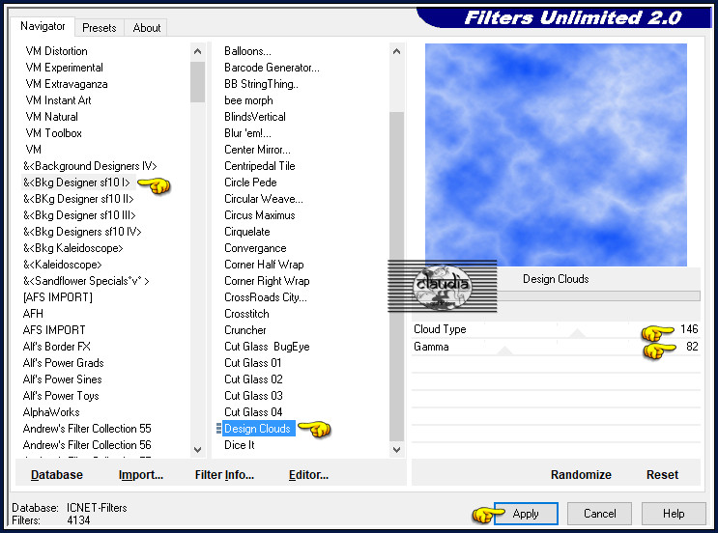This screenshot has height=533, width=718.
Task: Click the Cancel button
Action: point(599,514)
